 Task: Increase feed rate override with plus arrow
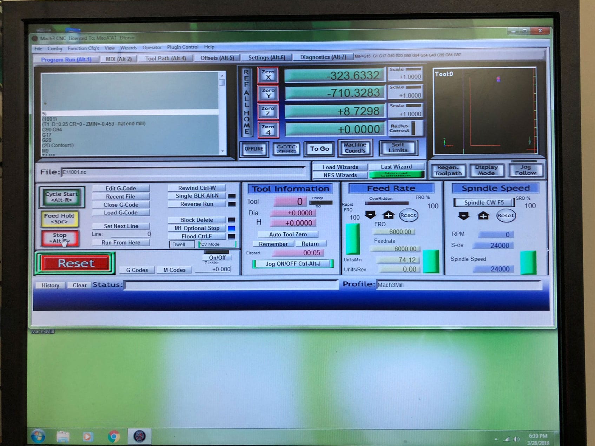tap(388, 215)
